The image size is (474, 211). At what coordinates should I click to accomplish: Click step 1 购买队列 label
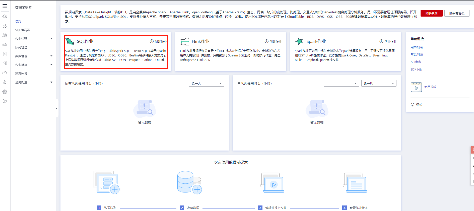(110, 208)
